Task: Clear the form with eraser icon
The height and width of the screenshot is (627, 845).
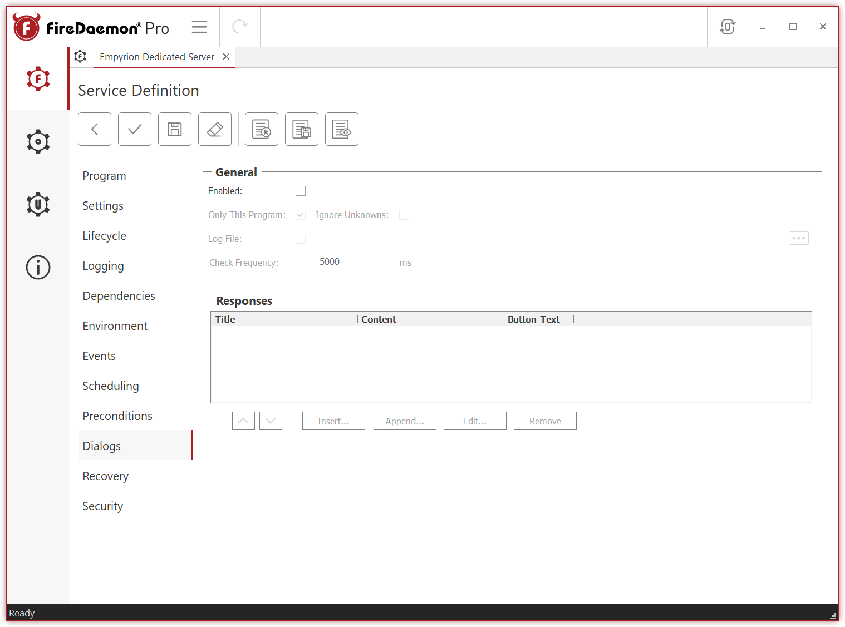Action: point(215,129)
